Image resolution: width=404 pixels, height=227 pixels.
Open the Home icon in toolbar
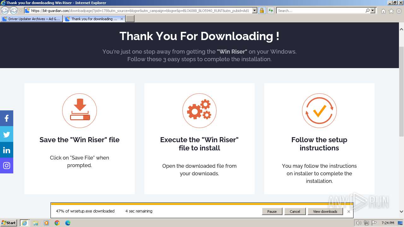[383, 11]
